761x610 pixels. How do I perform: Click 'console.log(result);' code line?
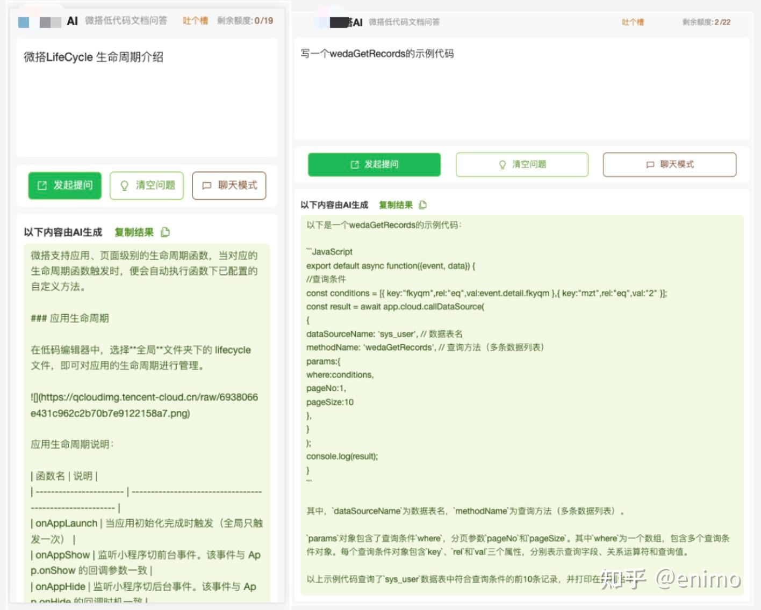[342, 456]
